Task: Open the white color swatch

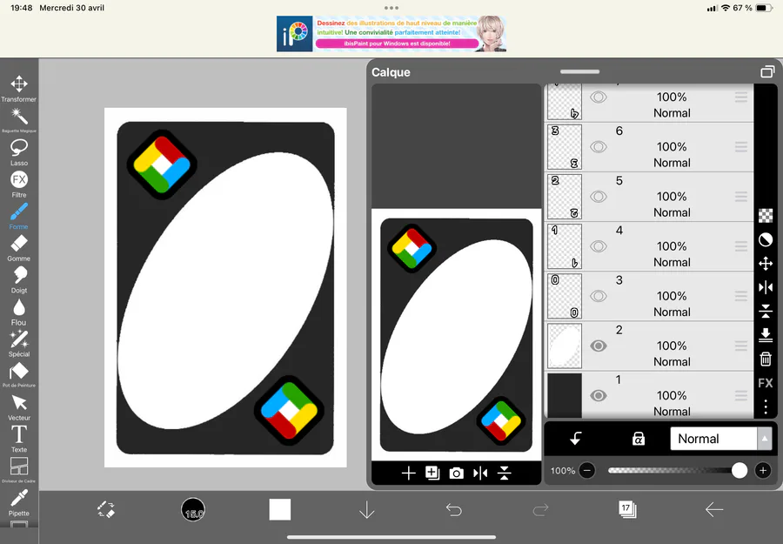Action: click(x=279, y=509)
